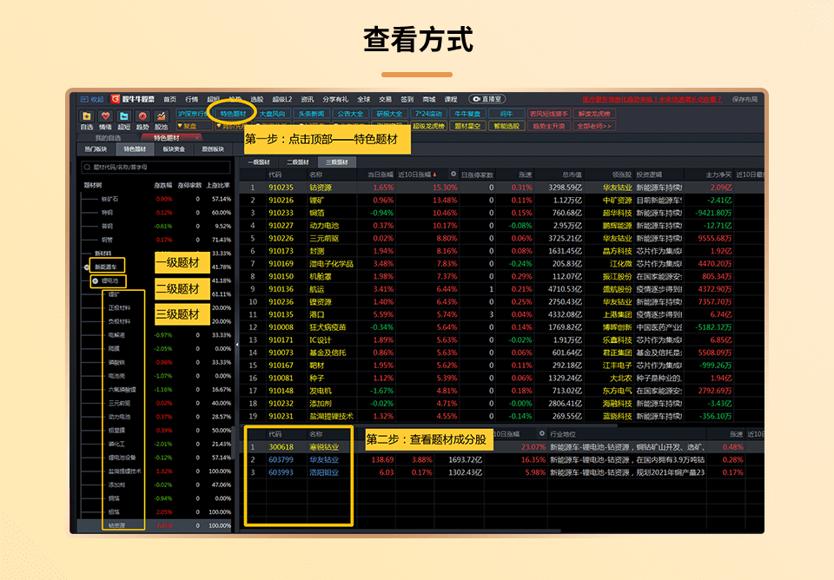Open the 直播室 live room button
This screenshot has width=834, height=580.
pyautogui.click(x=487, y=99)
